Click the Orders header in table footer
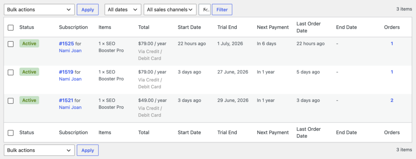Image resolution: width=416 pixels, height=159 pixels. [392, 133]
